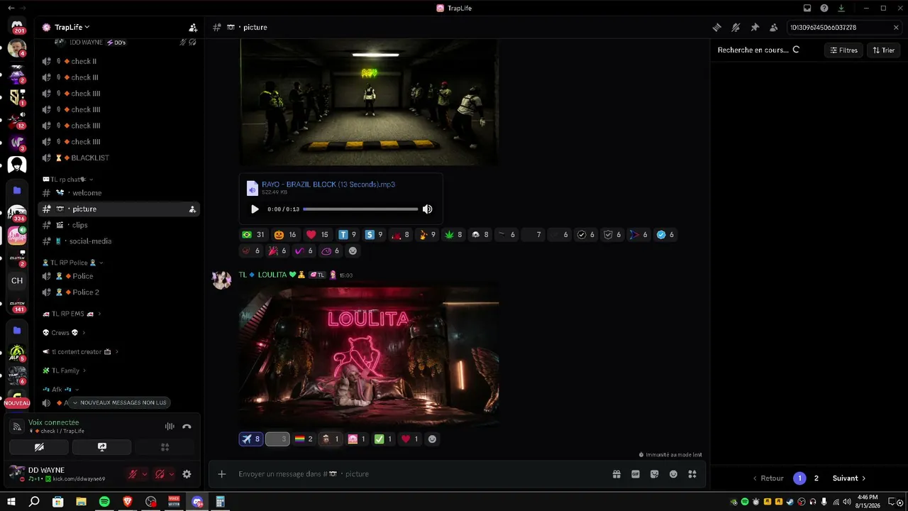
Task: Toggle the Brazil flag reaction with 31
Action: pos(253,235)
